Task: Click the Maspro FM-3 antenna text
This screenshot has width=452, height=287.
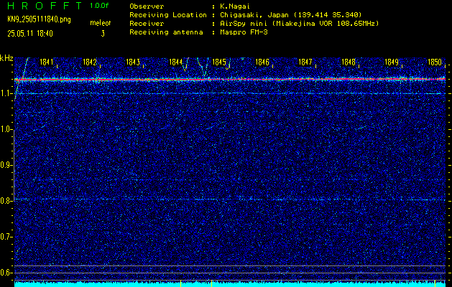Action: click(244, 32)
